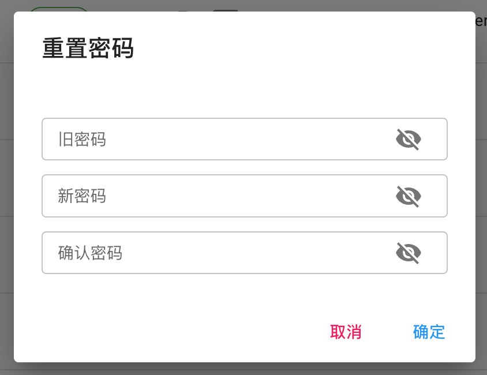Place cursor on 确认密码 placeholder text
487x375 pixels.
tap(90, 253)
